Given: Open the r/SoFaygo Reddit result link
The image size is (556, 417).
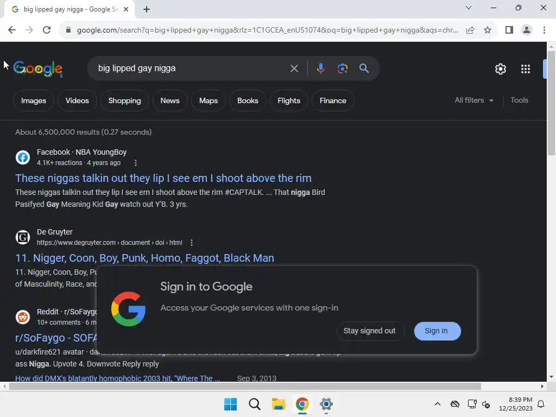Looking at the screenshot, I should [56, 338].
